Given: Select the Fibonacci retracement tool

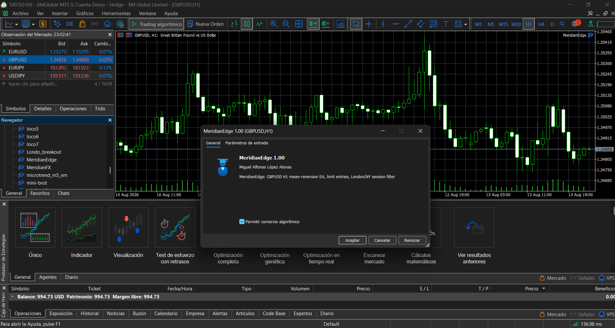Looking at the screenshot, I should click(x=433, y=24).
